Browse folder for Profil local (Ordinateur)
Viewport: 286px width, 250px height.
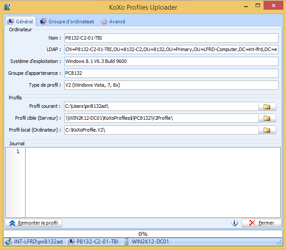[267, 130]
